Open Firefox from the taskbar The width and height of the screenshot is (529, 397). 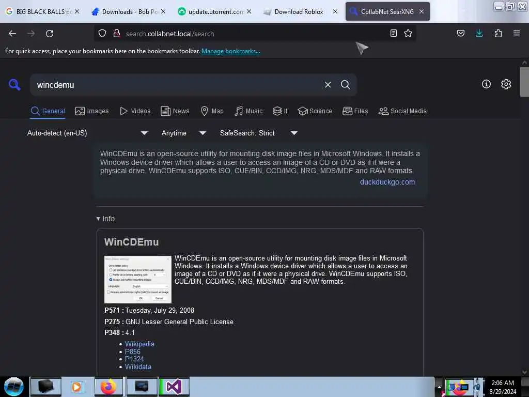108,387
